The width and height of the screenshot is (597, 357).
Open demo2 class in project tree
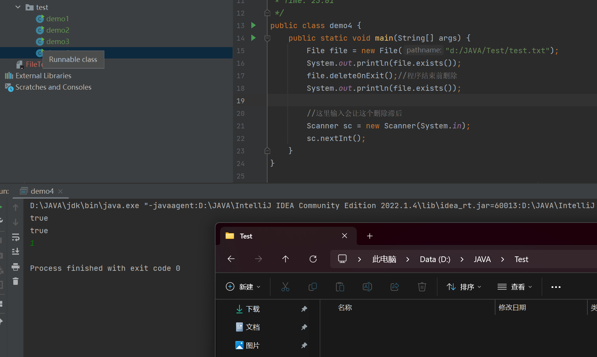pyautogui.click(x=57, y=30)
